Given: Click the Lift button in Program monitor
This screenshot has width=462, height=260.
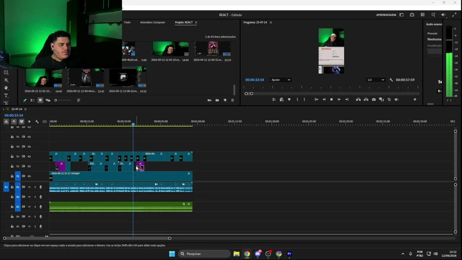Looking at the screenshot, I should [x=358, y=100].
